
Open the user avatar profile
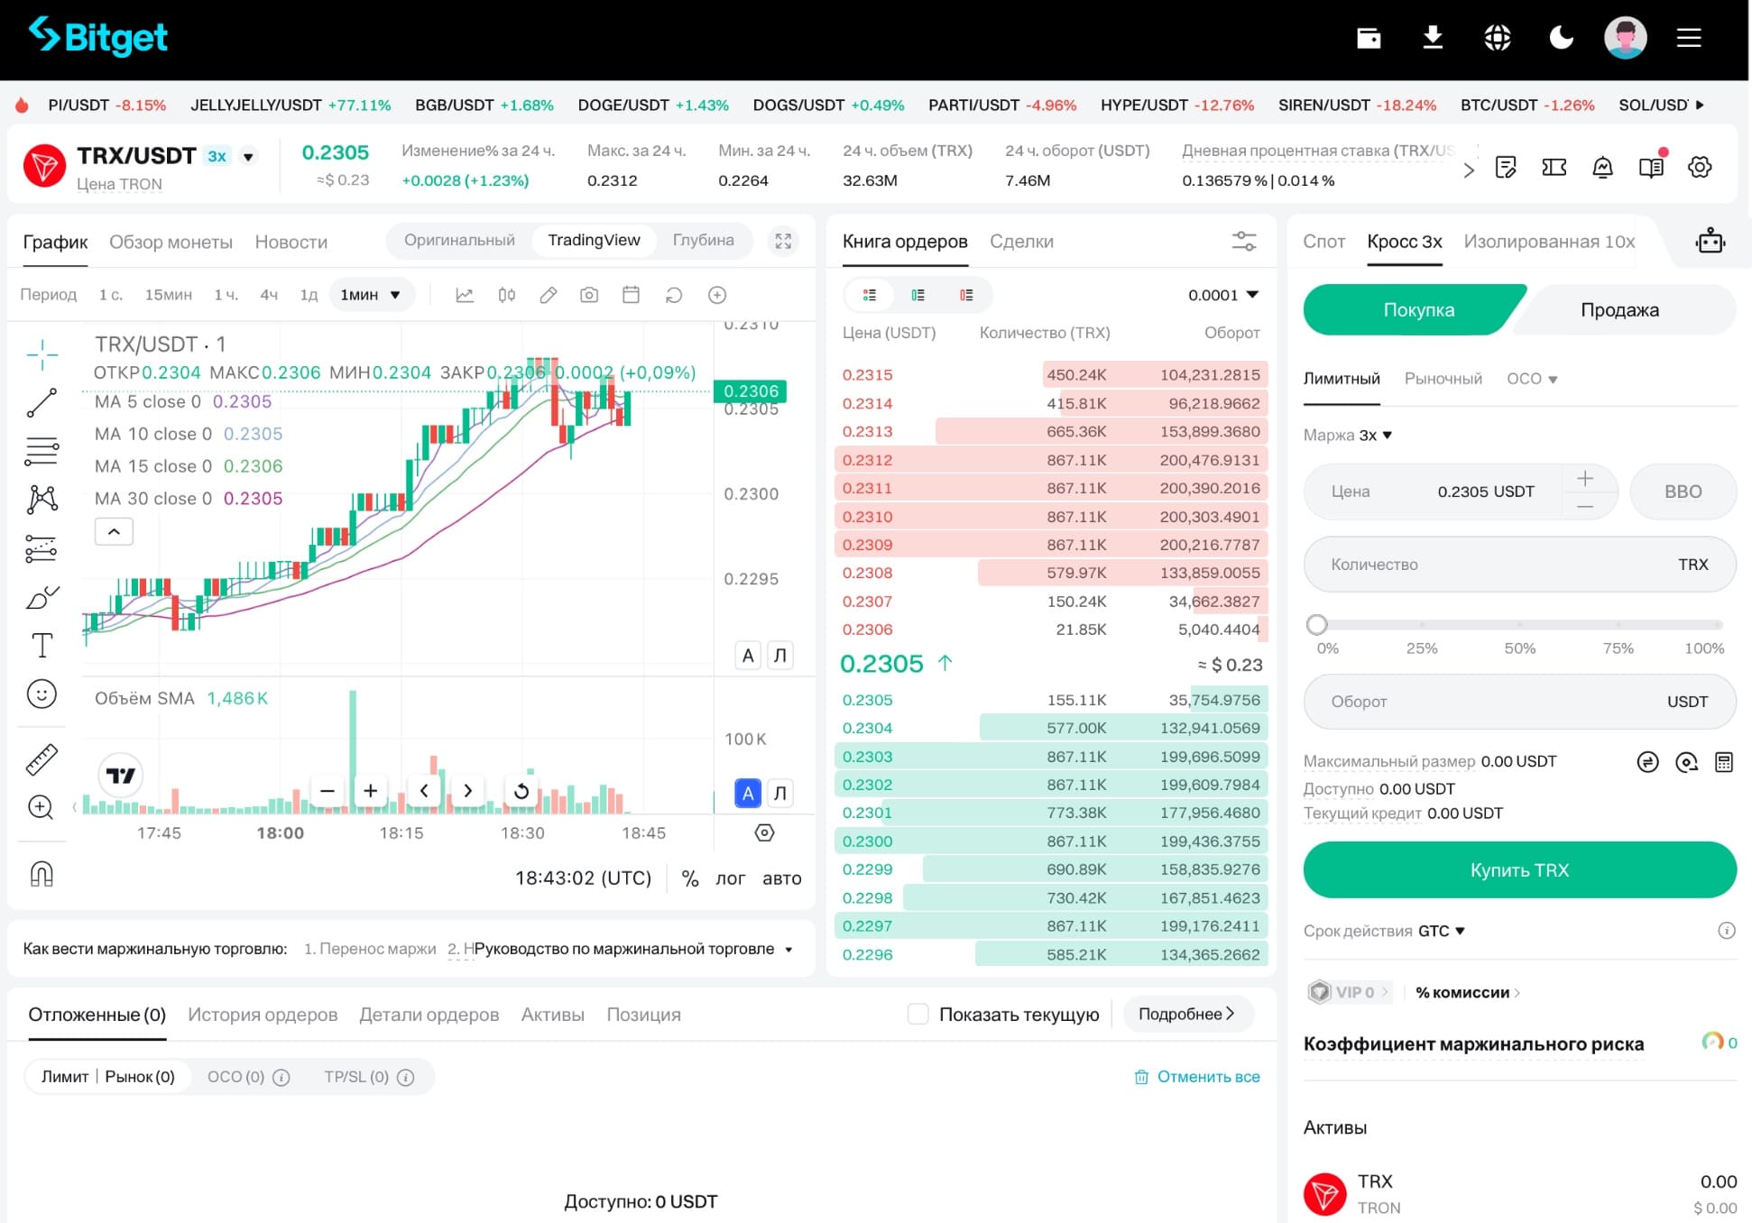coord(1626,37)
